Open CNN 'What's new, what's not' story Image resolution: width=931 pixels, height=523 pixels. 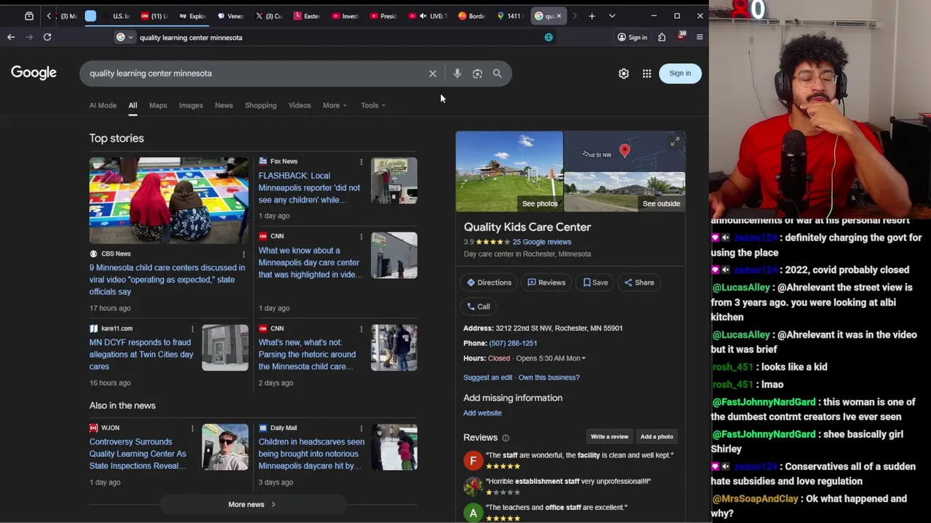(307, 354)
